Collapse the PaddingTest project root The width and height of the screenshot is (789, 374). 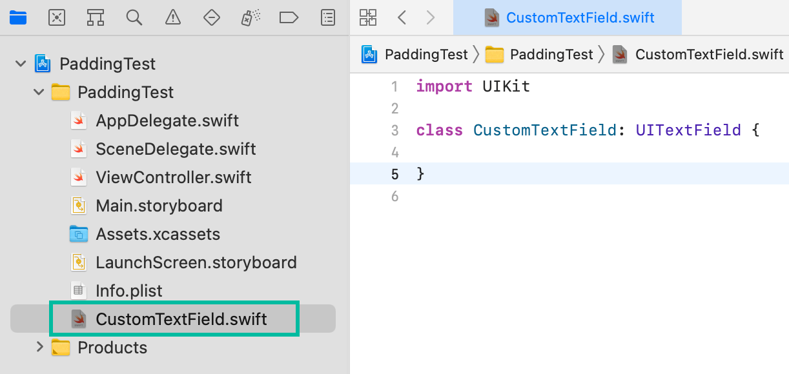point(21,64)
